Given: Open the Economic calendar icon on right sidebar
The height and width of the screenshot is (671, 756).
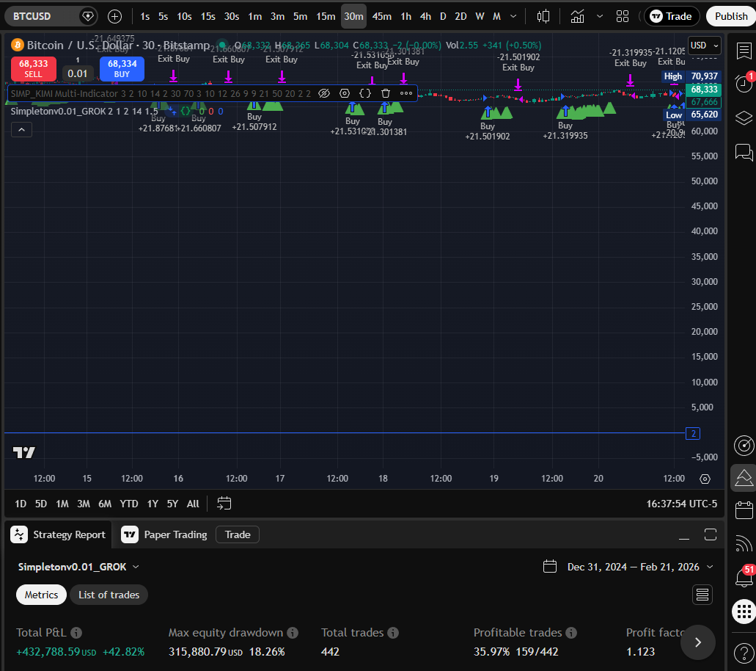Looking at the screenshot, I should pyautogui.click(x=744, y=510).
